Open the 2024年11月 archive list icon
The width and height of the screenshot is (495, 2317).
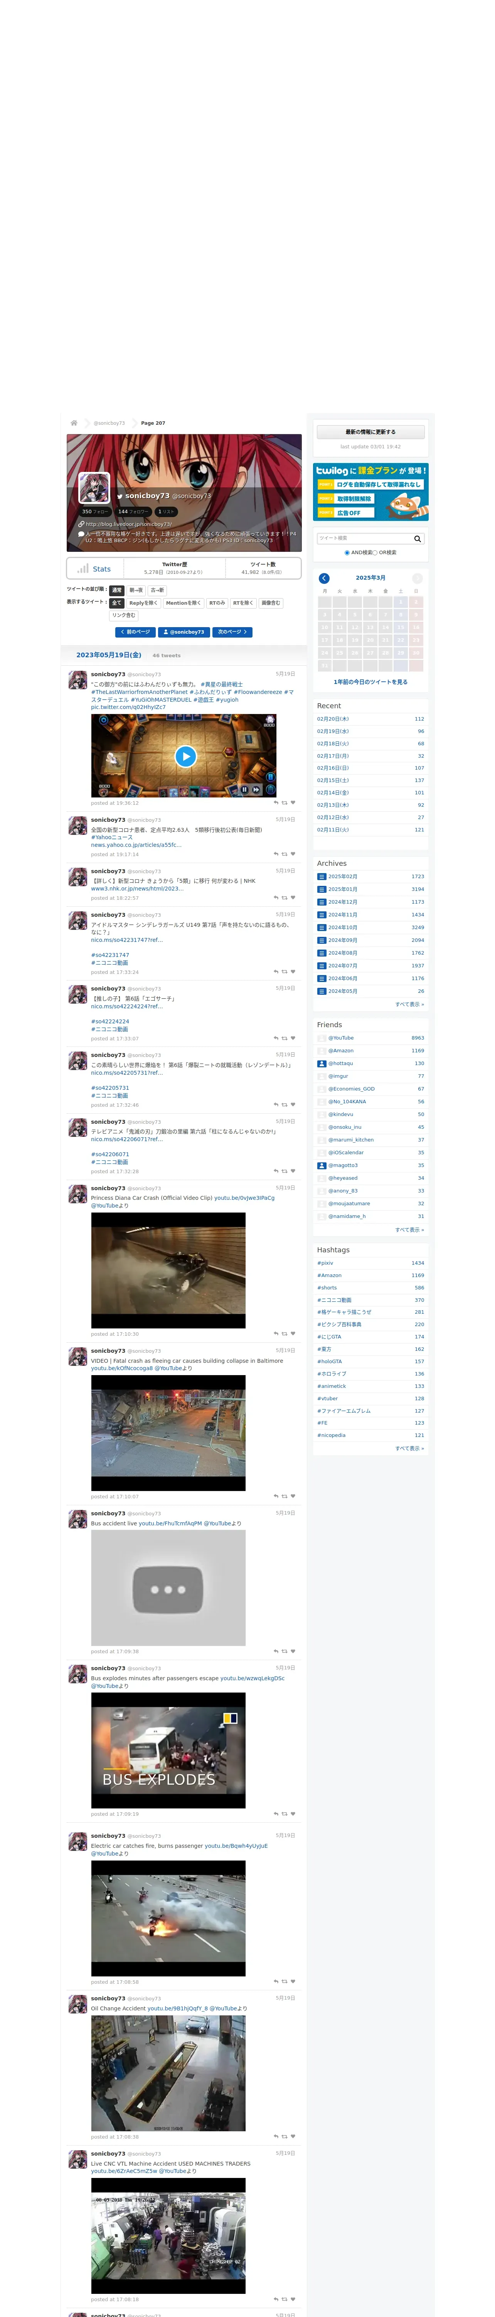point(322,915)
